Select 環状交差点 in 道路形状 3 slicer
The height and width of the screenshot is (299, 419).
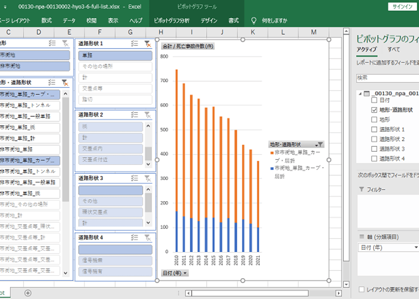click(111, 212)
